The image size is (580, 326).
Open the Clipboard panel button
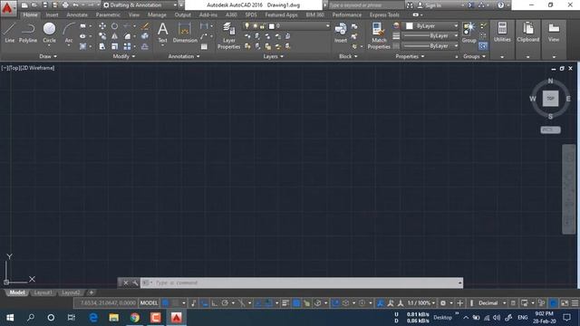(527, 33)
